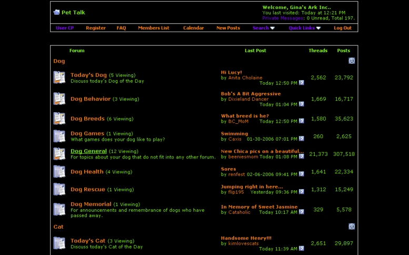
Task: Collapse the Cat category section
Action: [352, 227]
